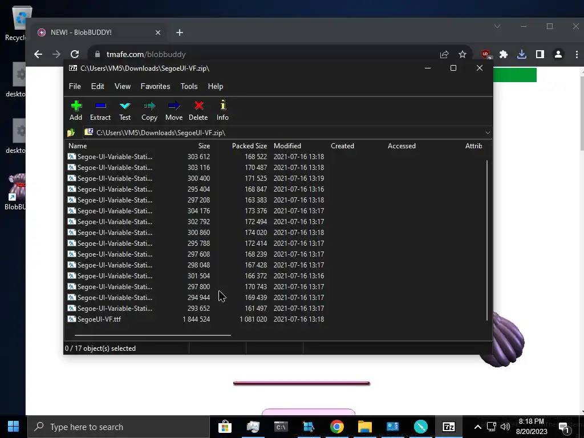Open Chrome tab search chevron

[497, 26]
